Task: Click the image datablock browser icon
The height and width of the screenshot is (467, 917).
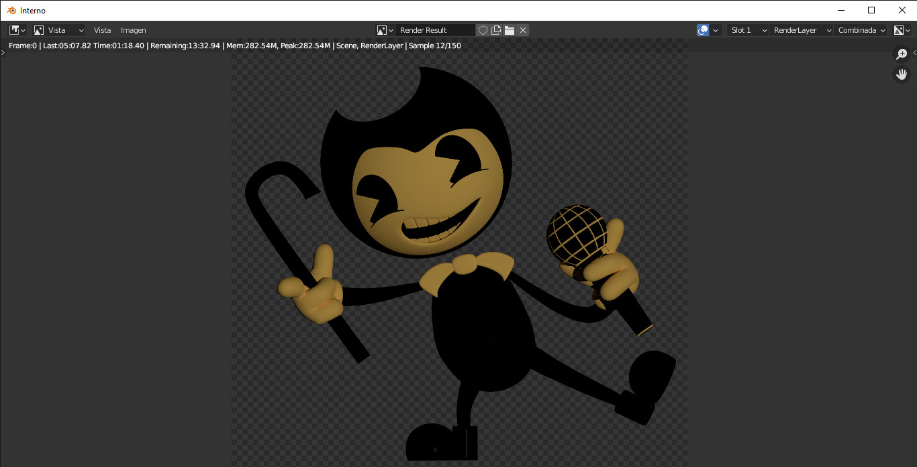Action: click(383, 29)
